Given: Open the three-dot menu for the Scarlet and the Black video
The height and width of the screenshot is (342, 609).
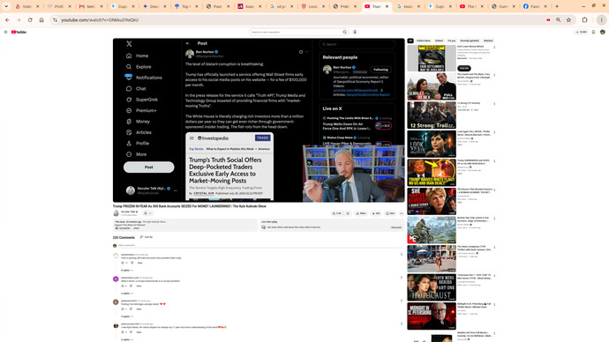Looking at the screenshot, I should [494, 76].
